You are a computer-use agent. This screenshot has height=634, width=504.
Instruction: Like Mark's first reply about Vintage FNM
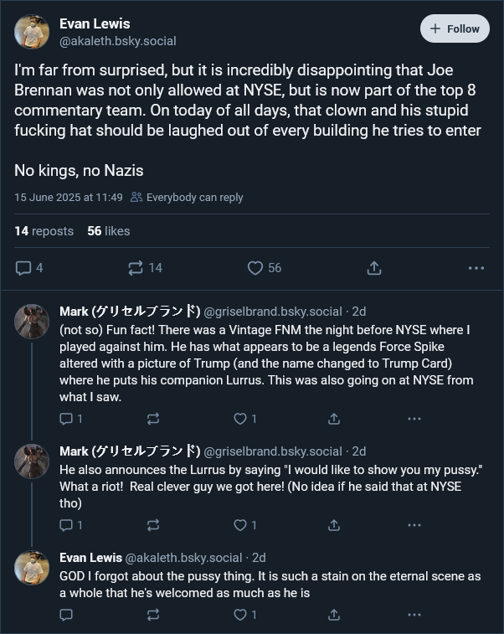(240, 419)
